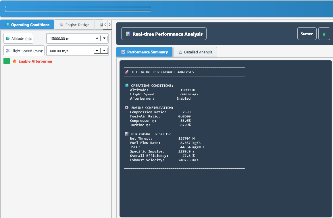Click the flame icon next to Enable Afterburner

click(x=15, y=61)
